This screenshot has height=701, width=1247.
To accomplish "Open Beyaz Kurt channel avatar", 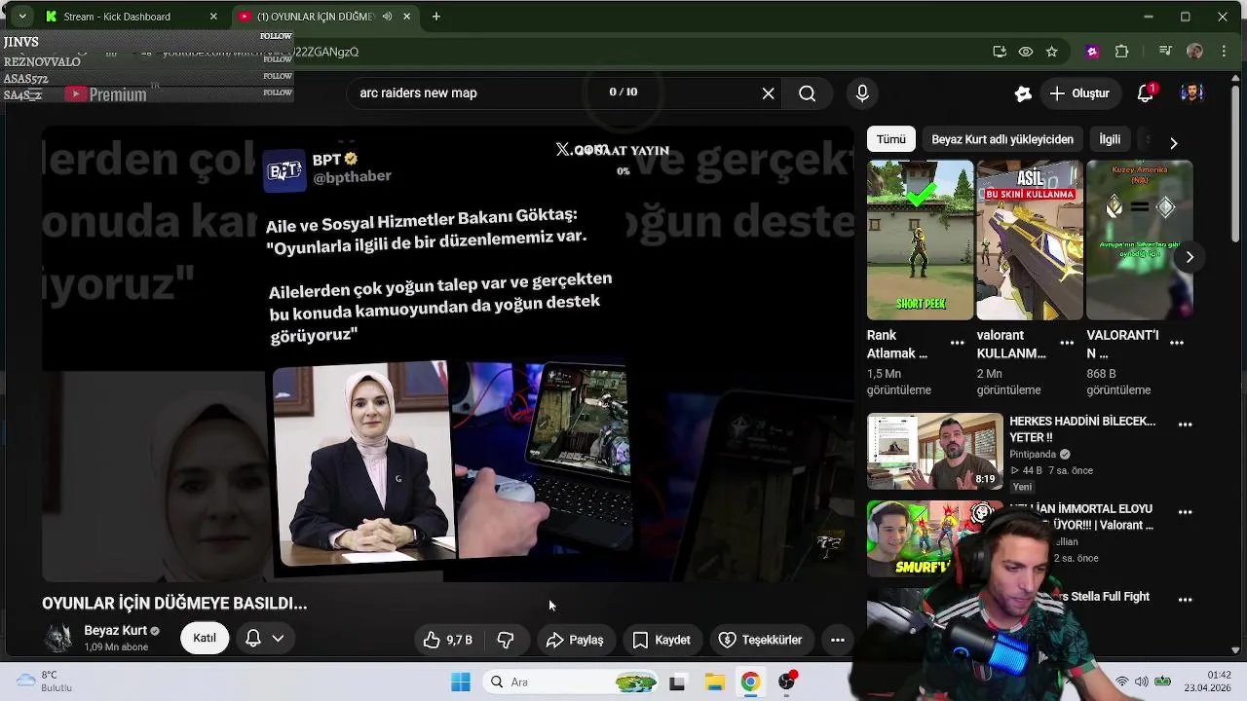I will tap(59, 639).
